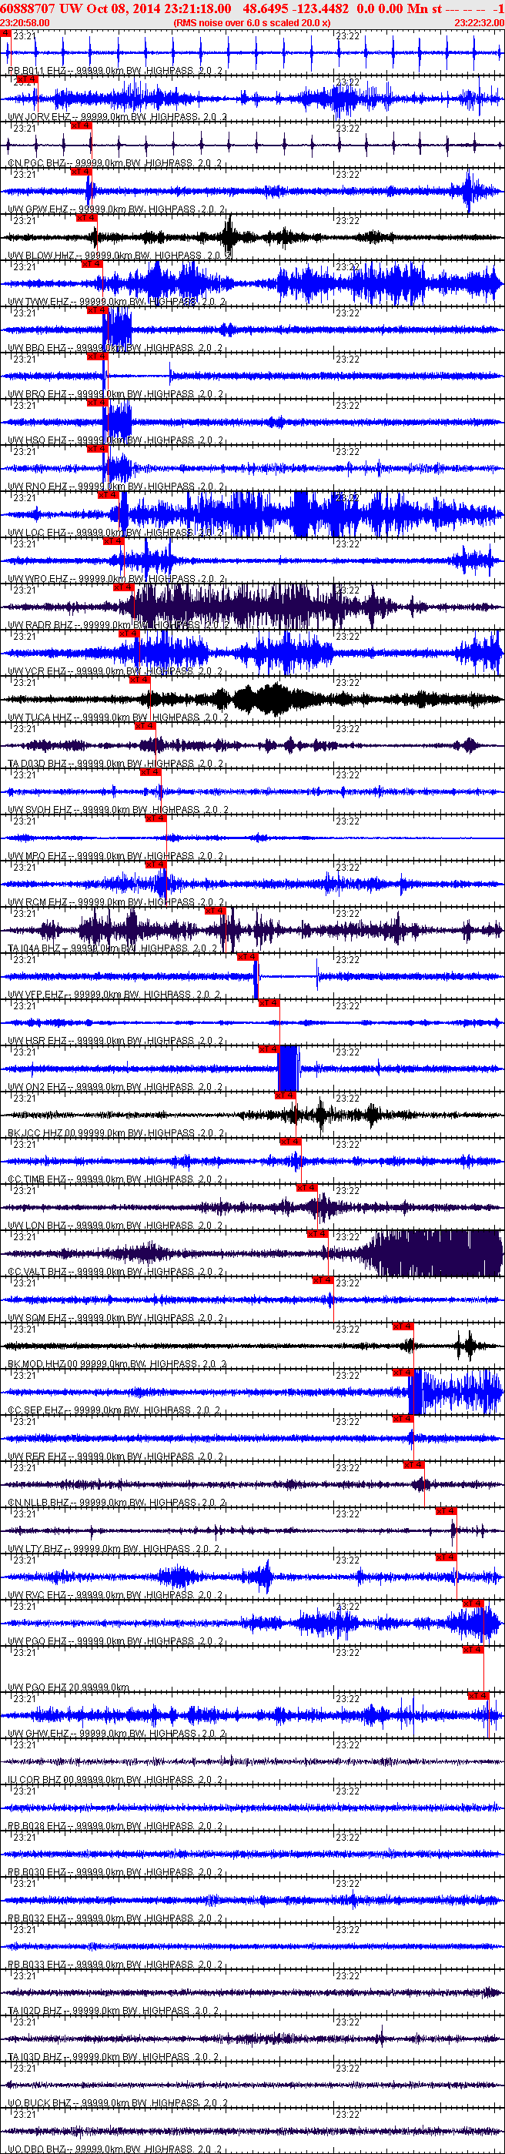Image resolution: width=505 pixels, height=2154 pixels.
Task: Click red pick marker on UW HSO trace
Action: point(98,403)
